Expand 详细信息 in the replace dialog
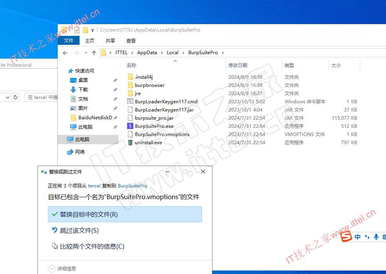 (62, 269)
